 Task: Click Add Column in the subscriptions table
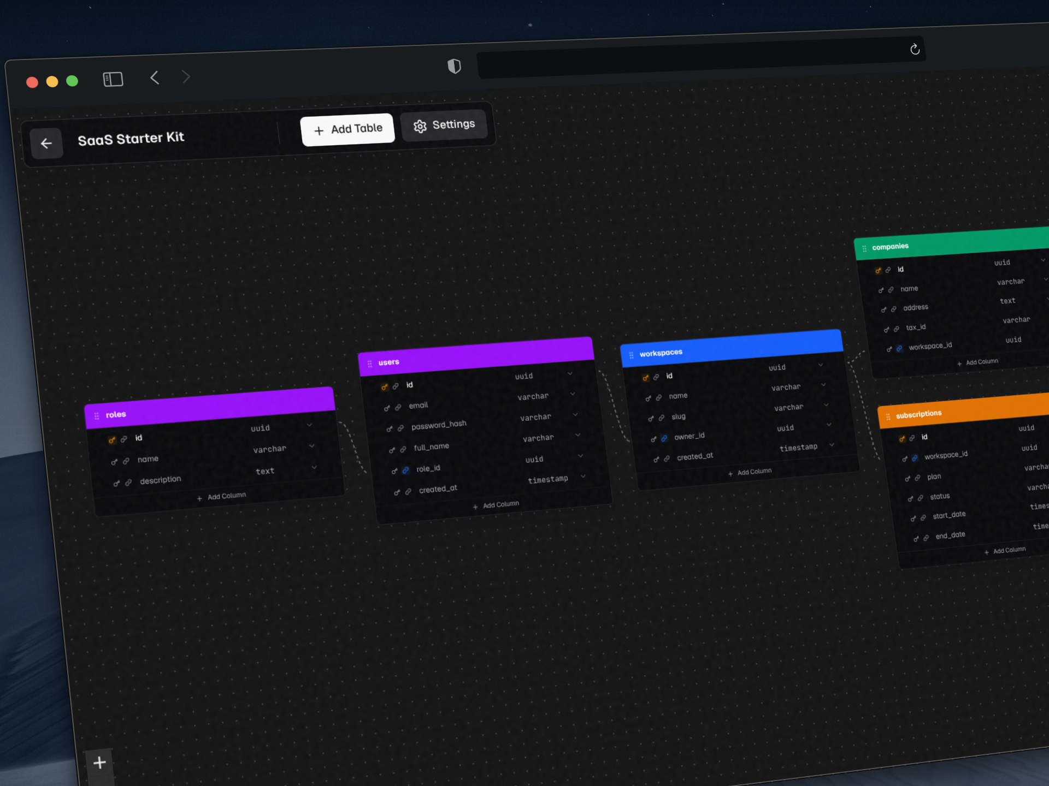click(1005, 551)
